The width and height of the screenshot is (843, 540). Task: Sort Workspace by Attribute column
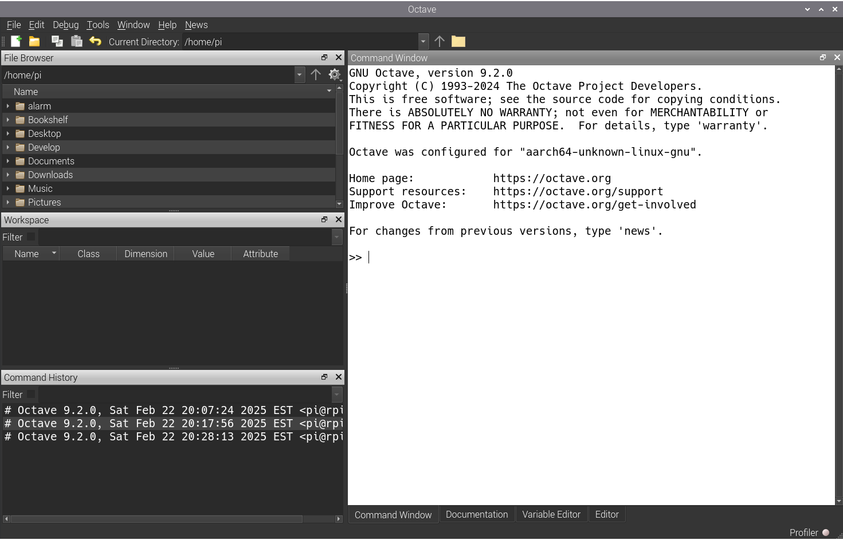(x=261, y=254)
